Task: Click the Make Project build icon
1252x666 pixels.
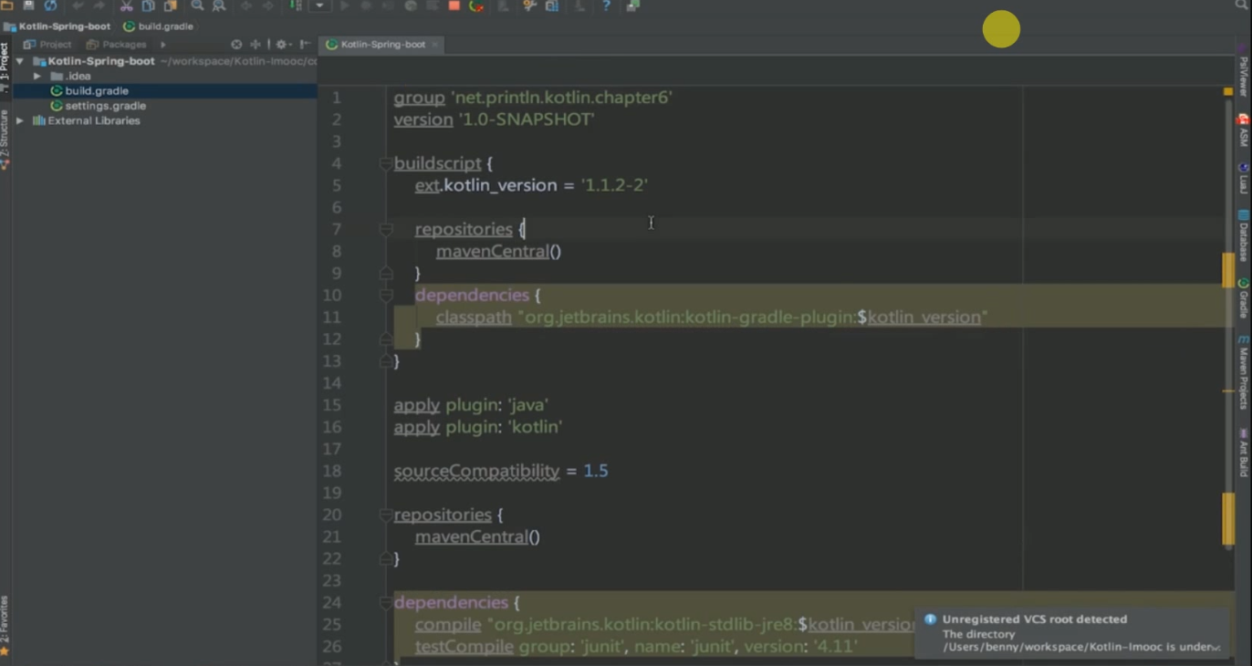Action: [296, 5]
